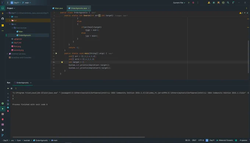Open editor tabs more options menu

[246, 8]
